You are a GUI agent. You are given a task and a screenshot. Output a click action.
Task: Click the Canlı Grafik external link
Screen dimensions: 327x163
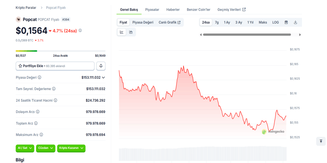pos(169,22)
